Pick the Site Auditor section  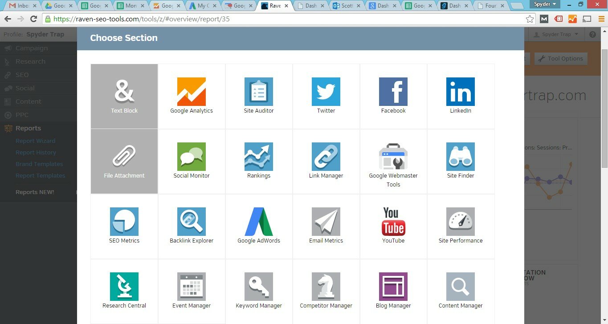click(259, 96)
